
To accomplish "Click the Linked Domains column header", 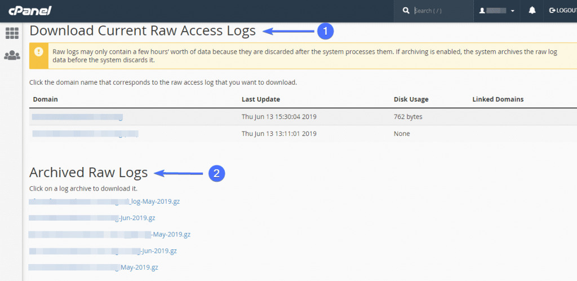I will click(x=498, y=99).
